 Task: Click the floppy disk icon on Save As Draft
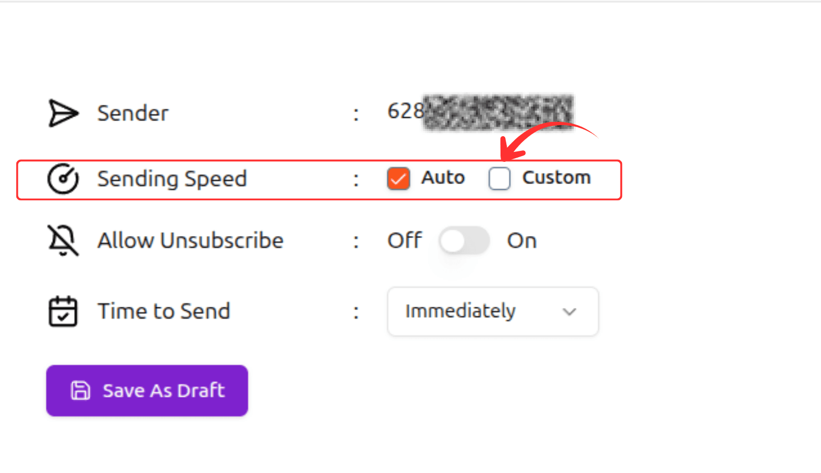point(81,390)
